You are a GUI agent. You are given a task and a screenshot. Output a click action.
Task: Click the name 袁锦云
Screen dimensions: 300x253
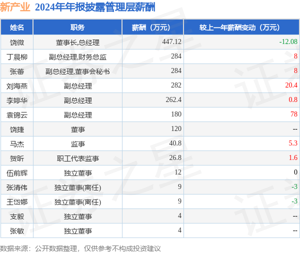click(x=17, y=115)
